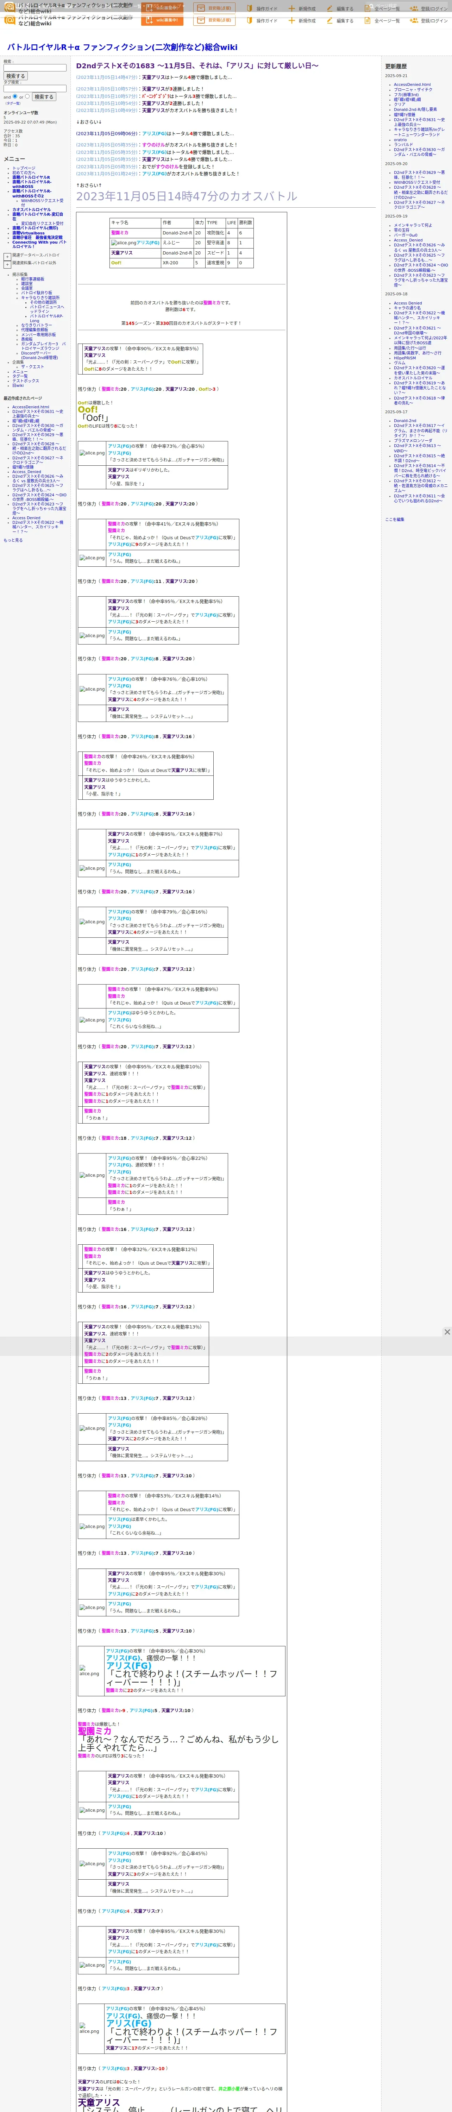Open 直轄Virtualboss menu link
452x2112 pixels.
29,233
